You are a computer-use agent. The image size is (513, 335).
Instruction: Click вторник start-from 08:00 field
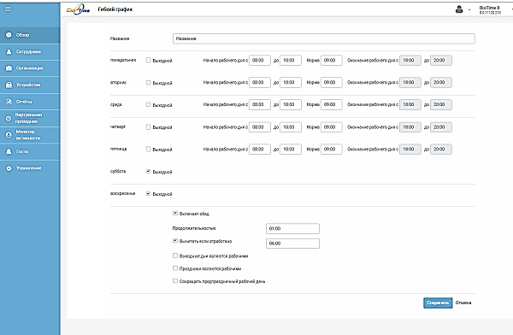tap(260, 82)
